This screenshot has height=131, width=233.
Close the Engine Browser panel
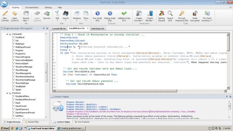[x=47, y=28]
